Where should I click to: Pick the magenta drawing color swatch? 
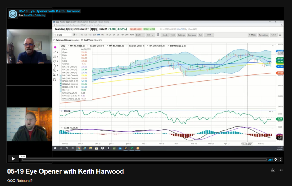click(x=55, y=47)
